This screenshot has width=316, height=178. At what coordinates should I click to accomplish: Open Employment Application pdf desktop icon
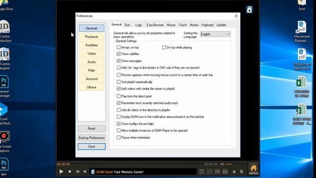[302, 59]
